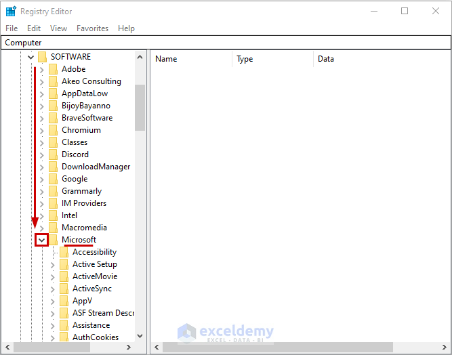
Task: Collapse the Microsoft key
Action: 42,240
